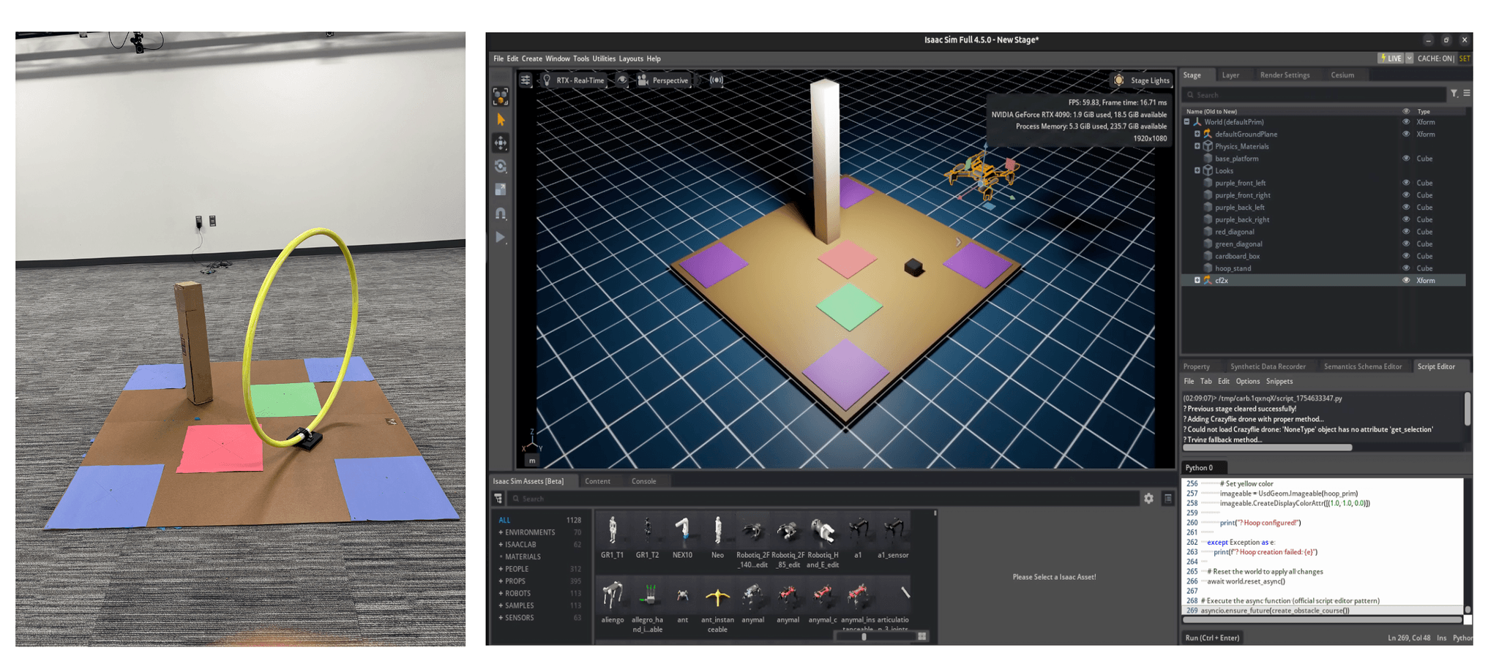Hide the cf2x drone prim

click(1406, 281)
